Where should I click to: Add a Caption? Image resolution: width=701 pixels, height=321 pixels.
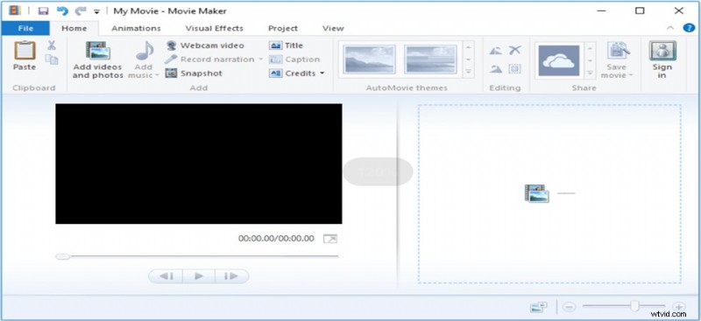coord(294,59)
